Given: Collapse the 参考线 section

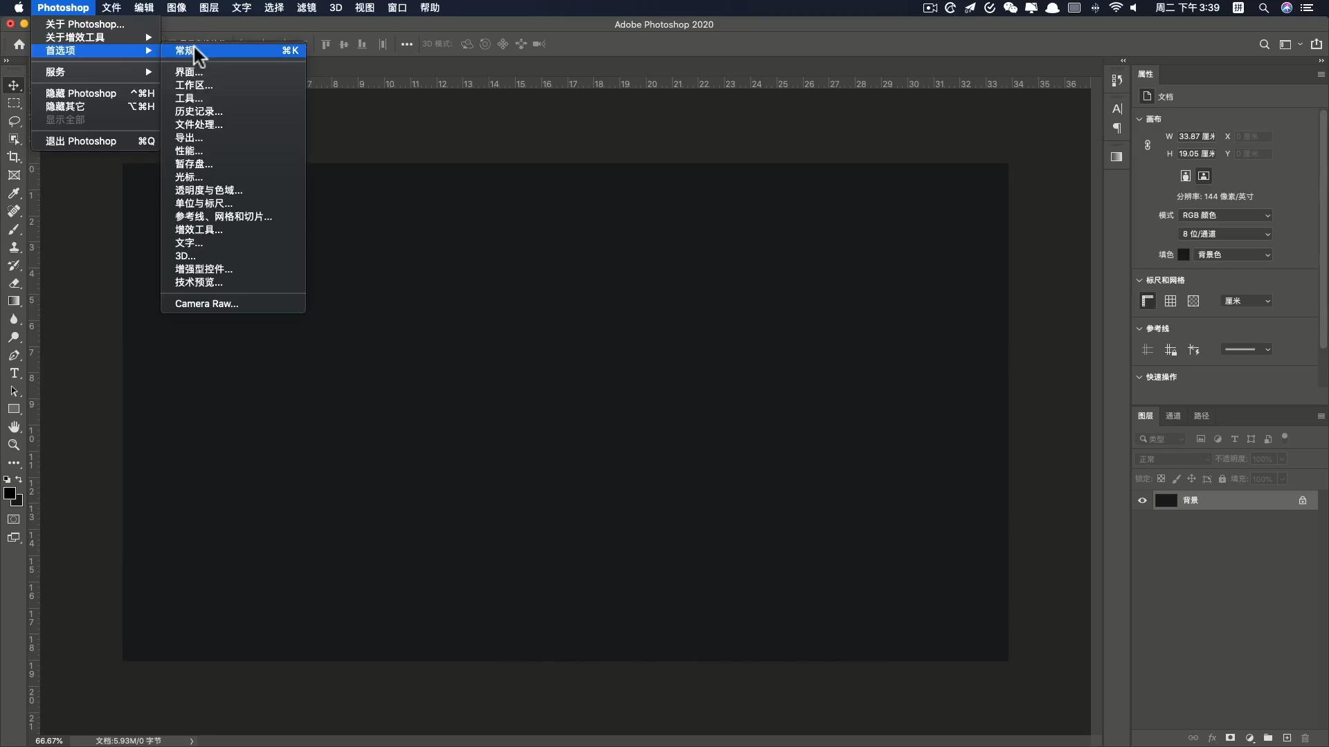Looking at the screenshot, I should (x=1139, y=329).
